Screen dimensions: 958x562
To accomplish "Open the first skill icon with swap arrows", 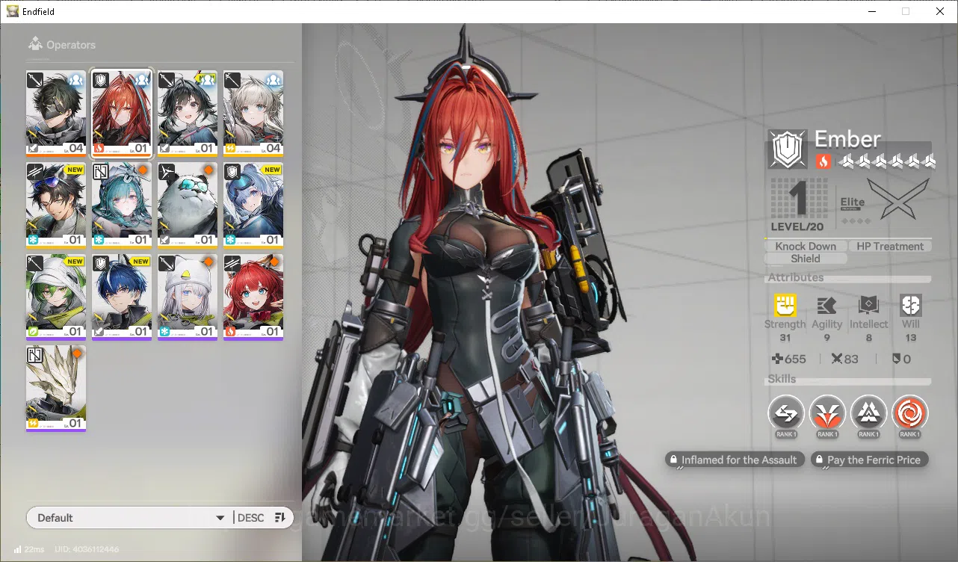I will coord(786,413).
